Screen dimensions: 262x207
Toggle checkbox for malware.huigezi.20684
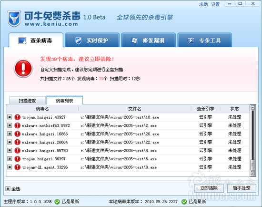coord(10,142)
